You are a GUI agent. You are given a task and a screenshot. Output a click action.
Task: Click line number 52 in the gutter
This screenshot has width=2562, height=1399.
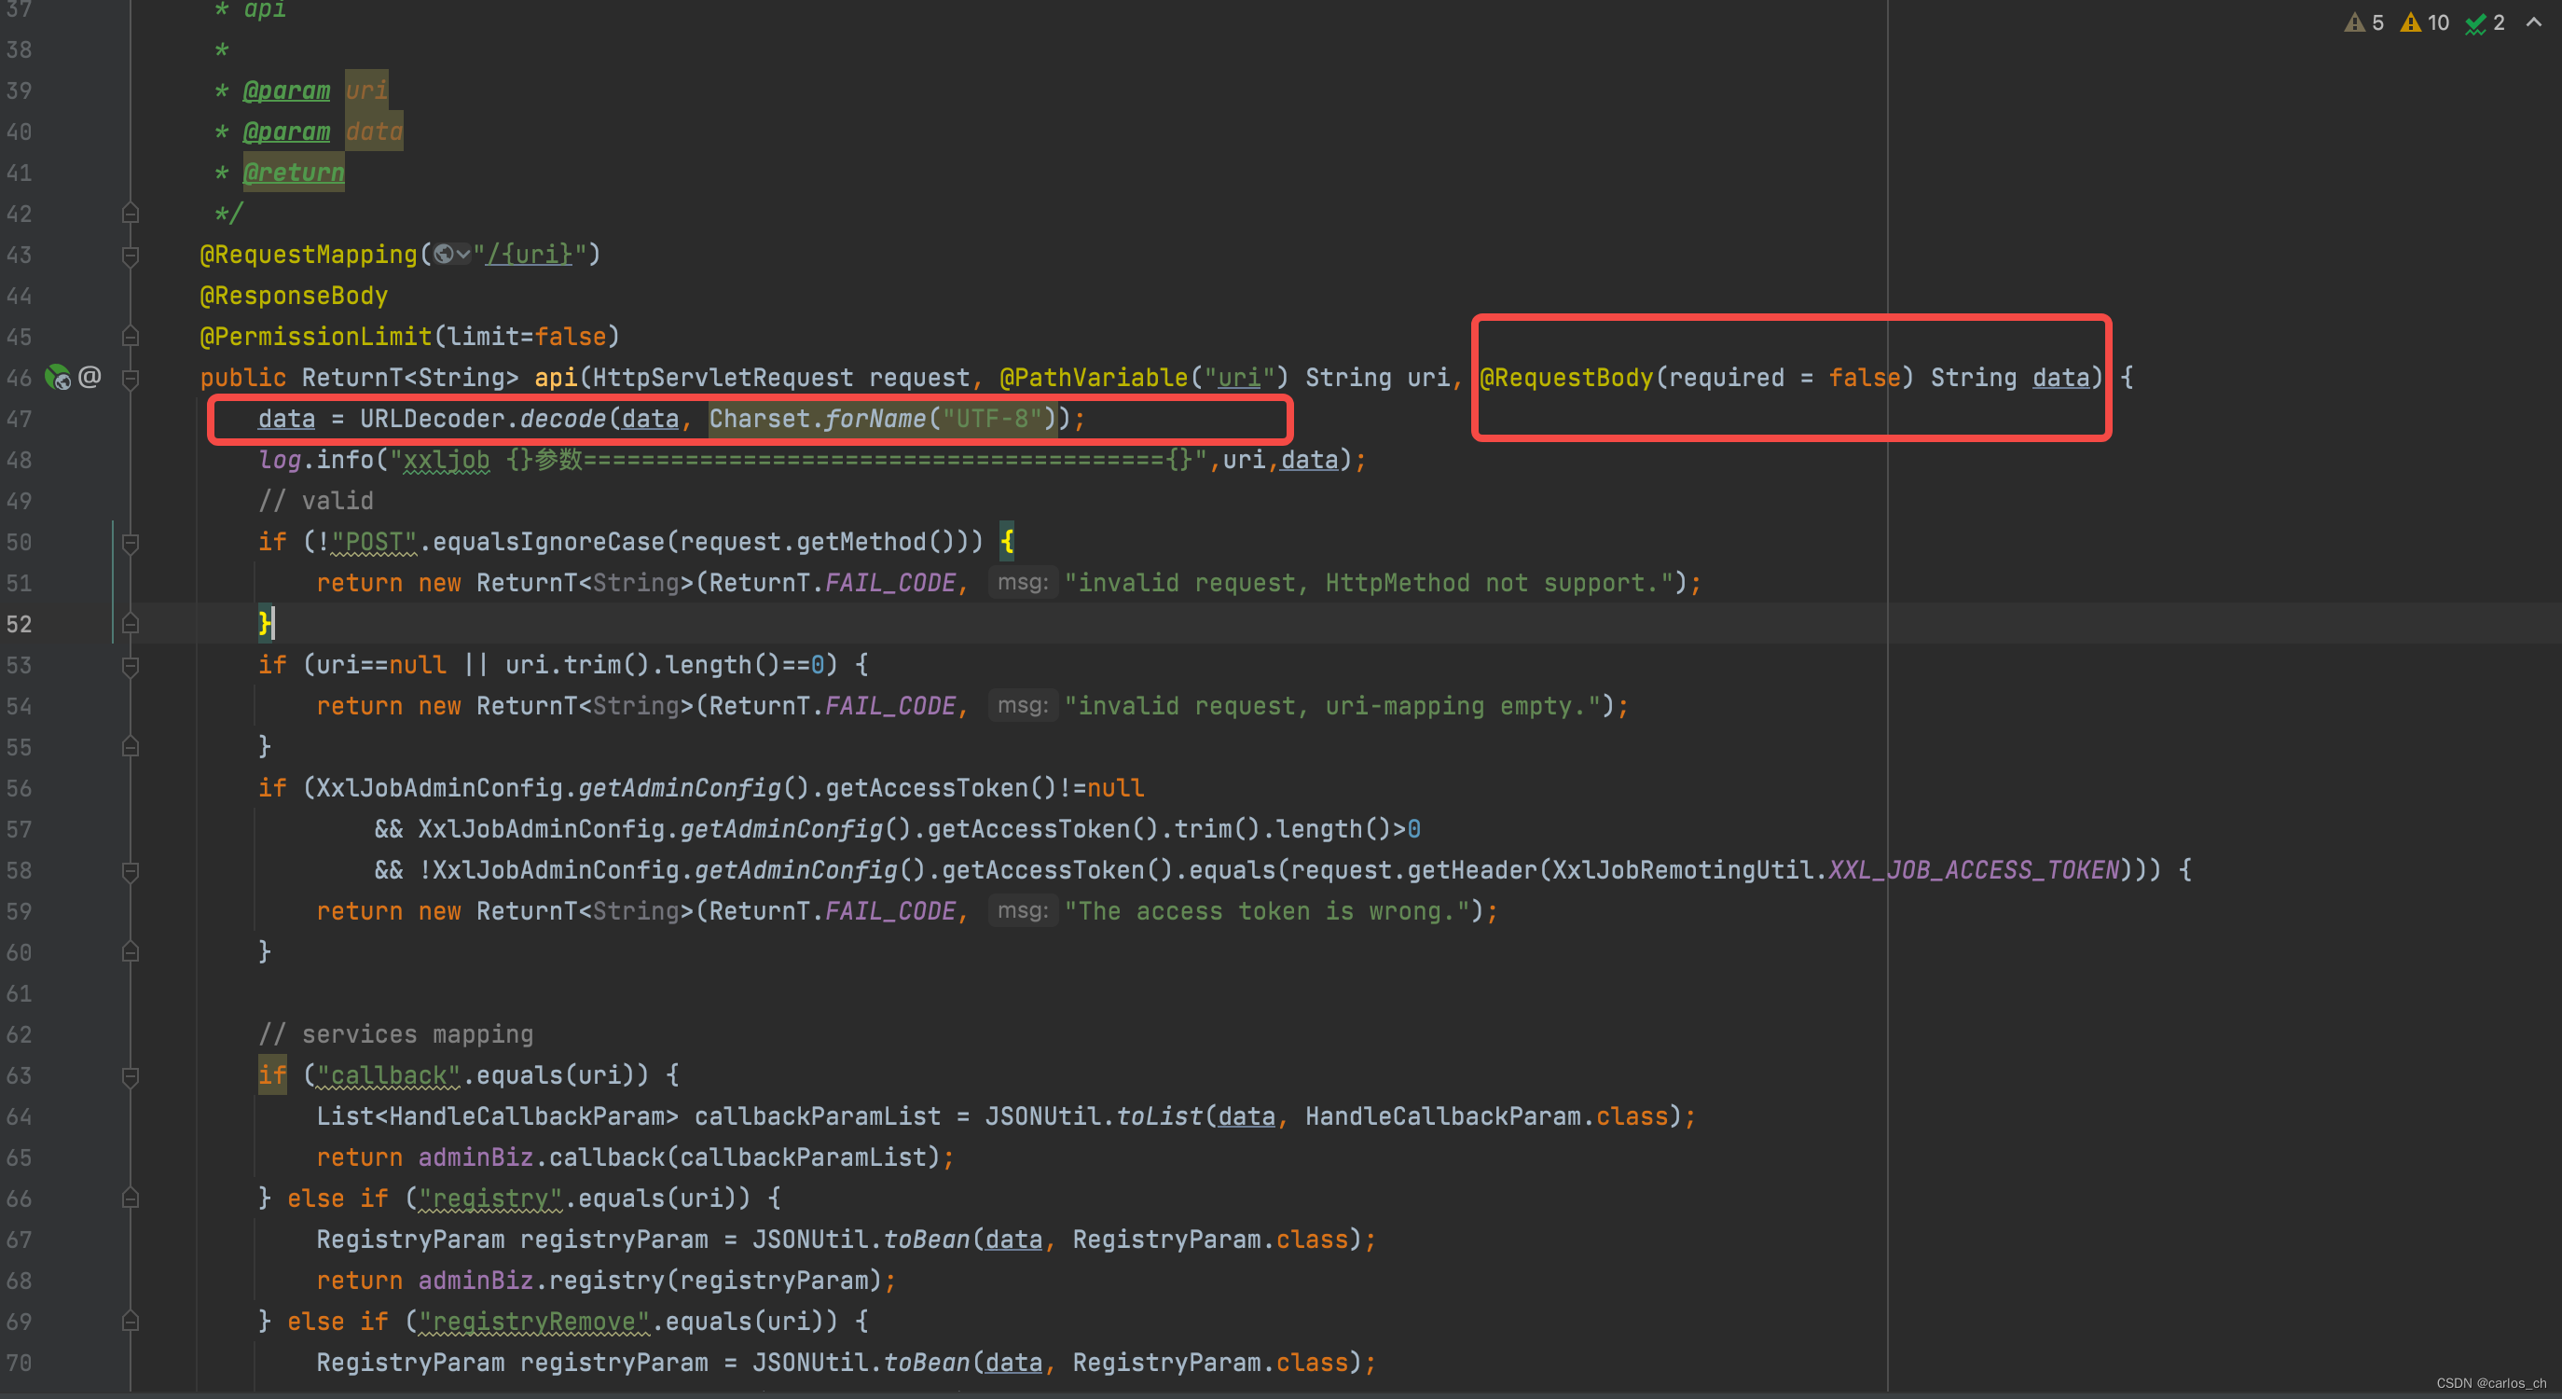tap(19, 625)
